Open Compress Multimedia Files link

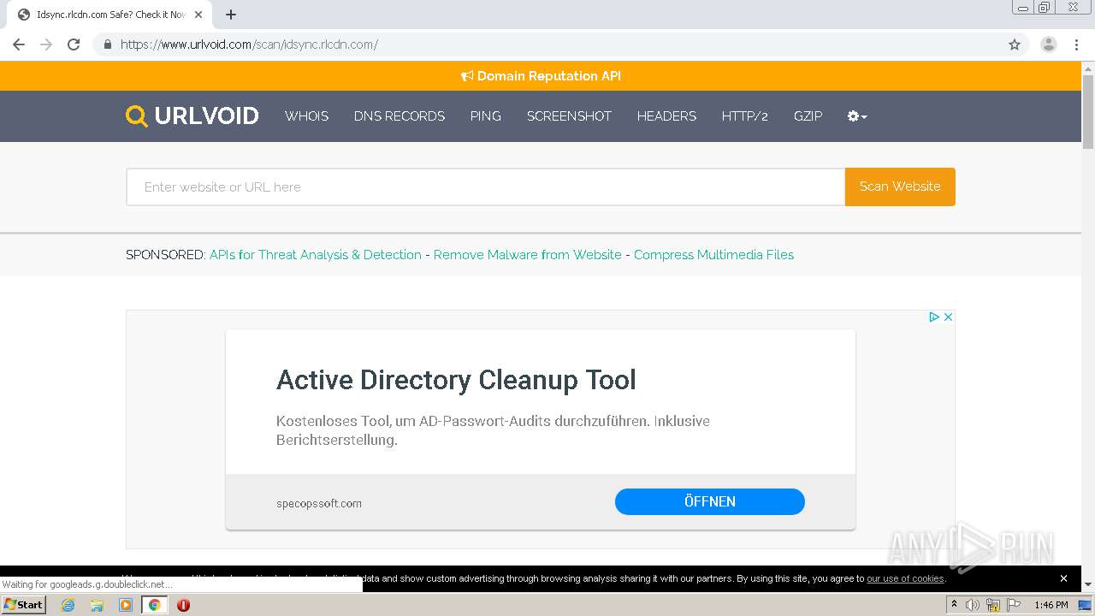pyautogui.click(x=713, y=255)
